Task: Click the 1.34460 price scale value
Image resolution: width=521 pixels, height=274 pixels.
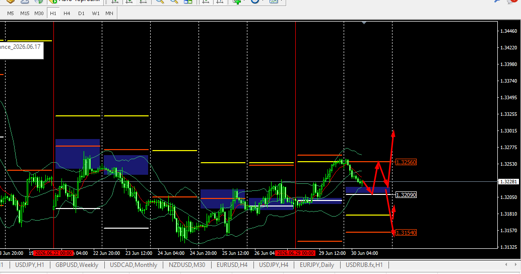Action: click(x=509, y=31)
